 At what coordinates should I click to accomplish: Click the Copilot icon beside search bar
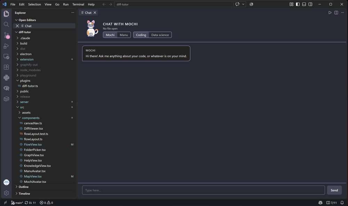(x=251, y=4)
